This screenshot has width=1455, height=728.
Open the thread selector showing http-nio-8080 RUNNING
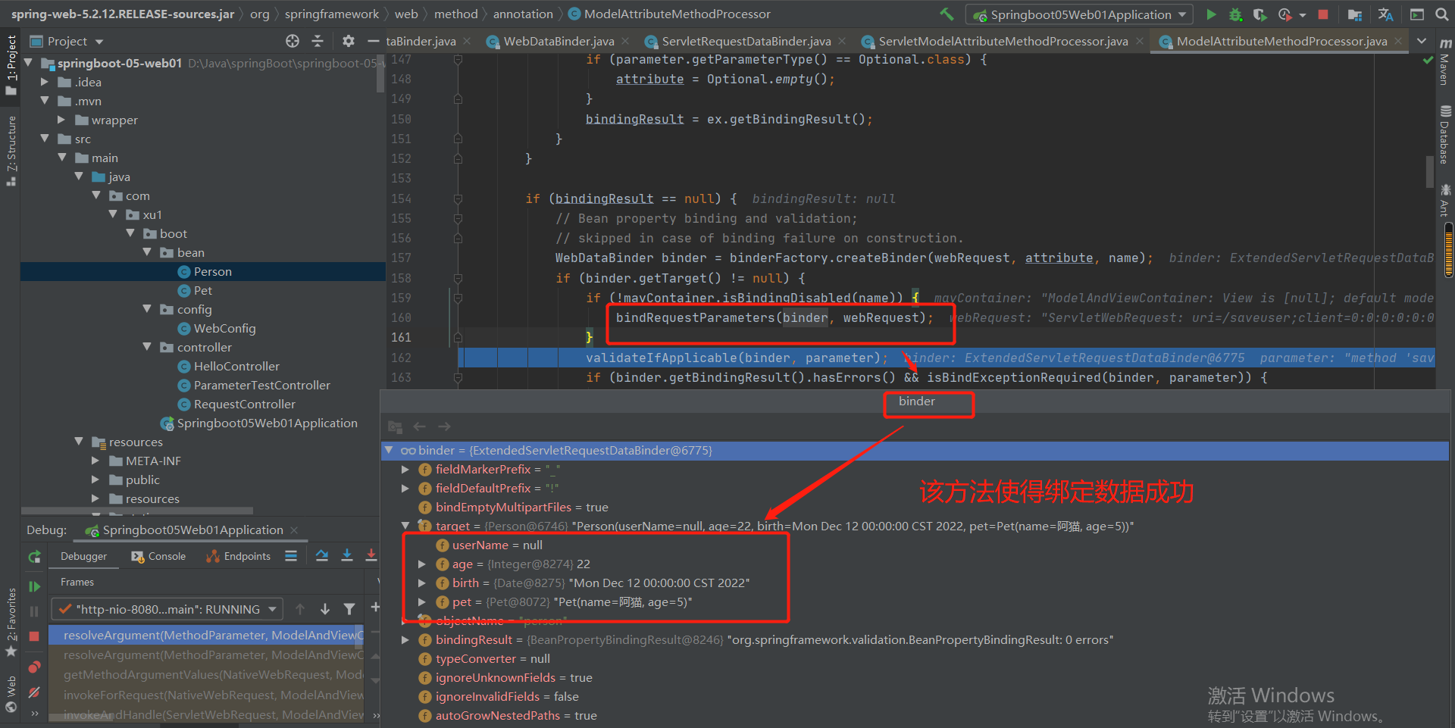point(167,609)
